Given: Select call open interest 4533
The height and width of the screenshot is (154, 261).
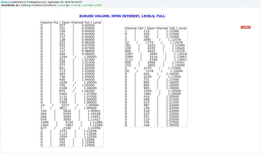Looking at the screenshot, I should [151, 48].
